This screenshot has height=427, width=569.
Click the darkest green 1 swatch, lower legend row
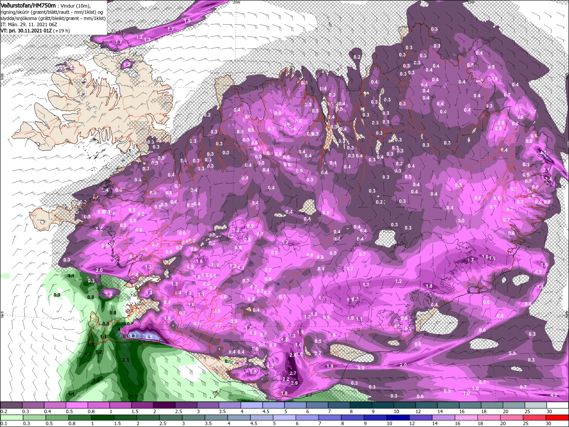[102, 418]
